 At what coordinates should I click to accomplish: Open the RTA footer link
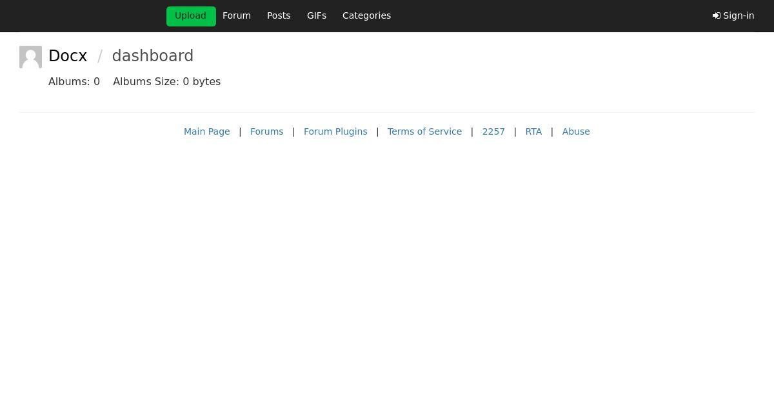point(533,131)
